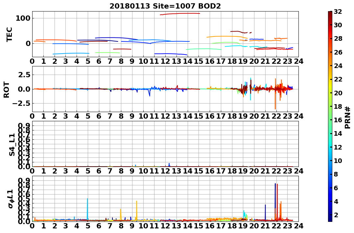Click the plot title "20180113 Site=1007 BOD2"
The image size is (354, 233).
pos(165,6)
